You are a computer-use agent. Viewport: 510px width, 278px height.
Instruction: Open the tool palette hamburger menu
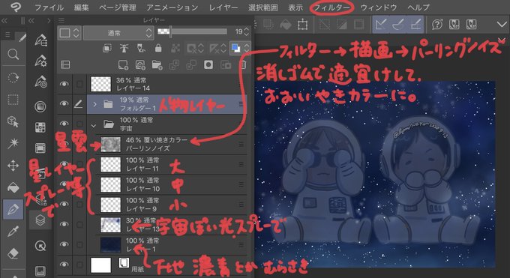coord(7,34)
